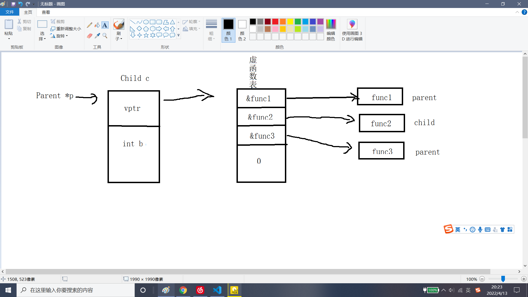Expand the Brushes dropdown

click(119, 37)
